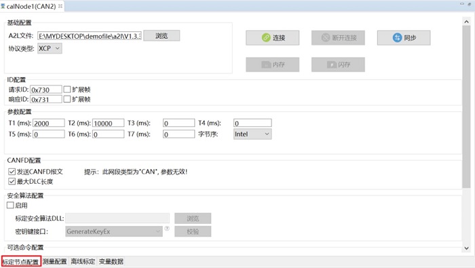
Task: Uncheck 发送CANFD报文 option
Action: click(12, 172)
